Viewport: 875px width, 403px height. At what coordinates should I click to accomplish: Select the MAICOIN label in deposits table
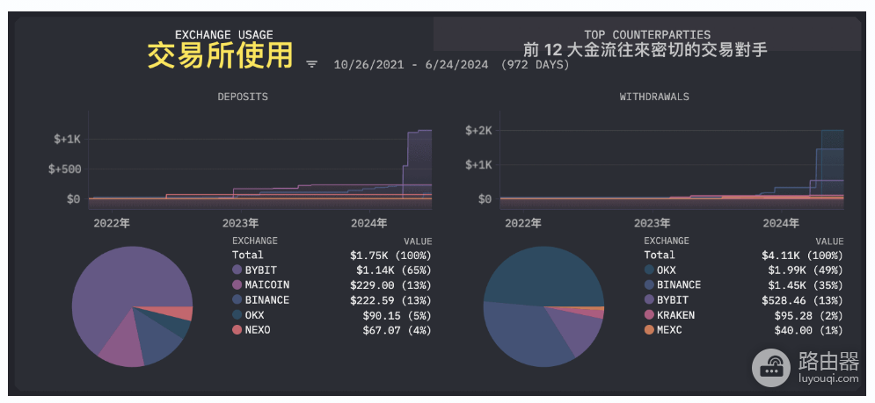pyautogui.click(x=266, y=284)
